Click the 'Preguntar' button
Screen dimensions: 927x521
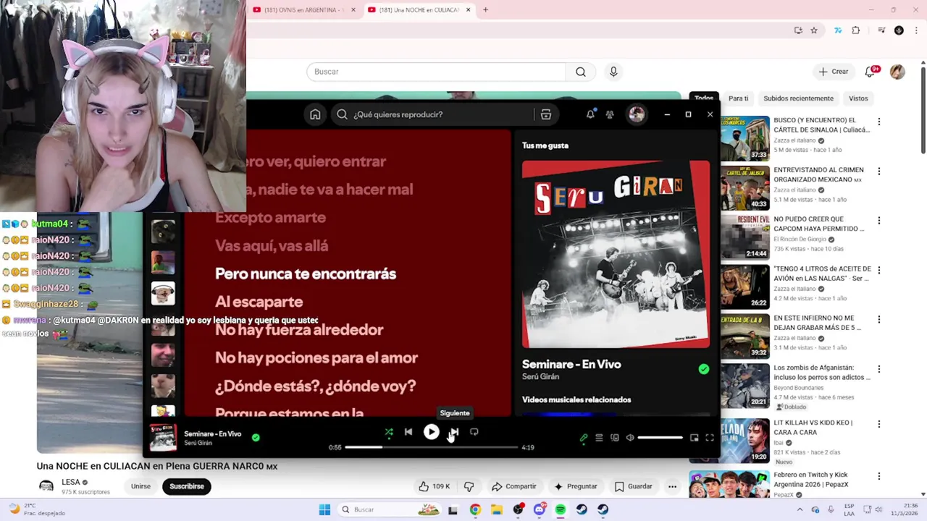576,486
